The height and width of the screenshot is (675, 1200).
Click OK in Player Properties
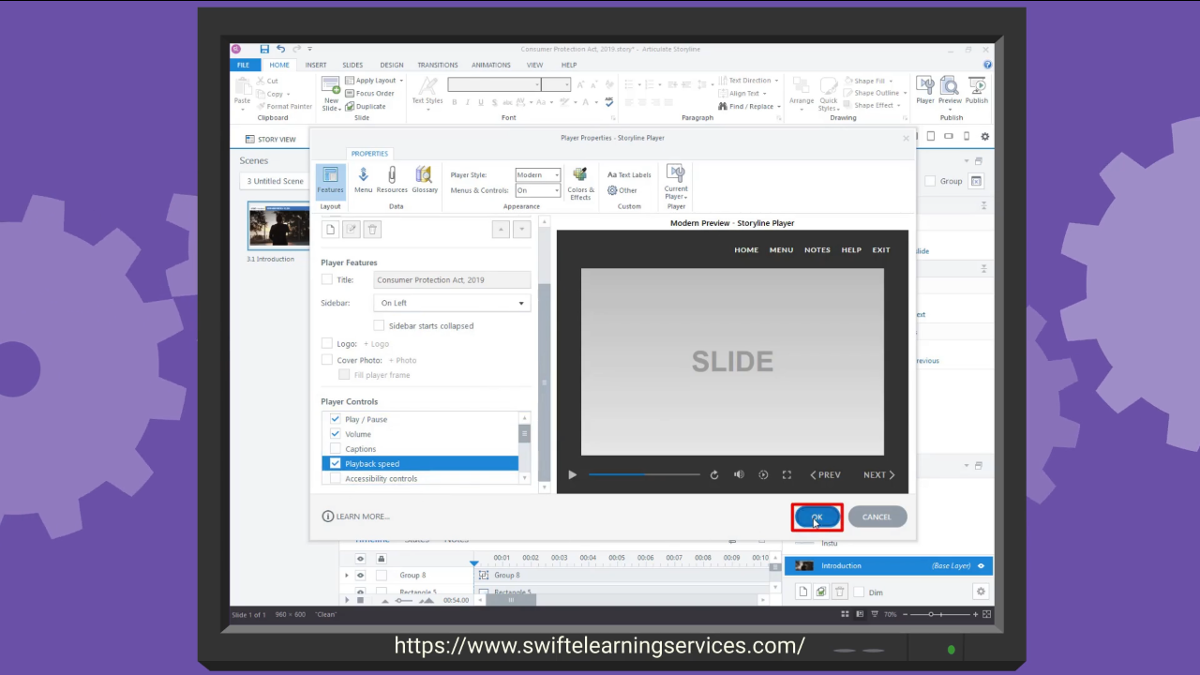pos(817,517)
